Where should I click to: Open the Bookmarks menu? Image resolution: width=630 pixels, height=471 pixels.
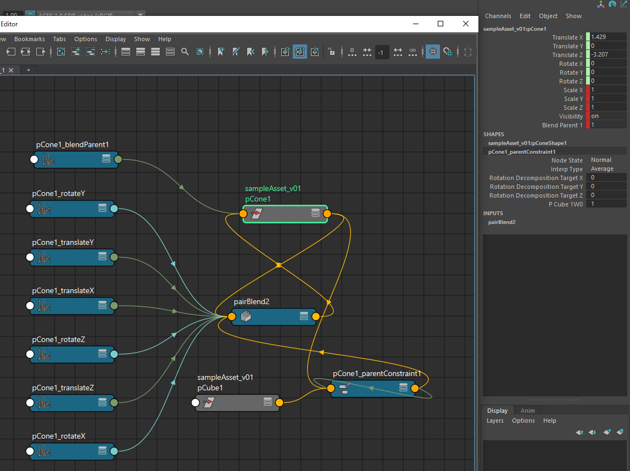(x=30, y=39)
